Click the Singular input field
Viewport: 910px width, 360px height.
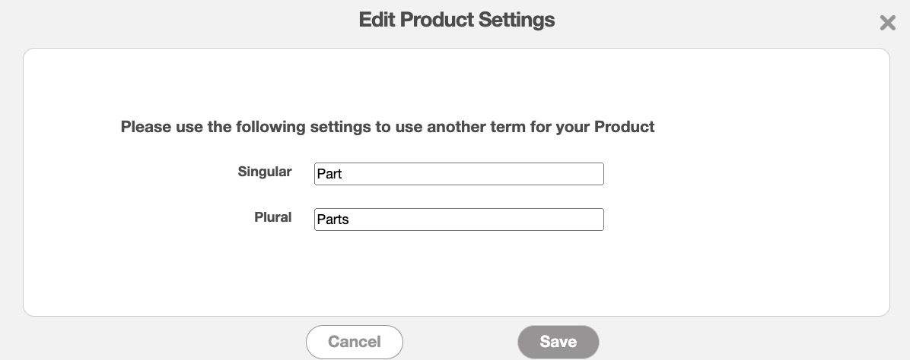click(459, 174)
